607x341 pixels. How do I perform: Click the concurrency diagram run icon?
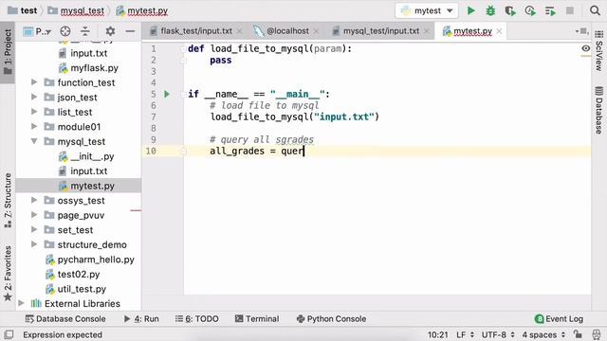coord(550,10)
